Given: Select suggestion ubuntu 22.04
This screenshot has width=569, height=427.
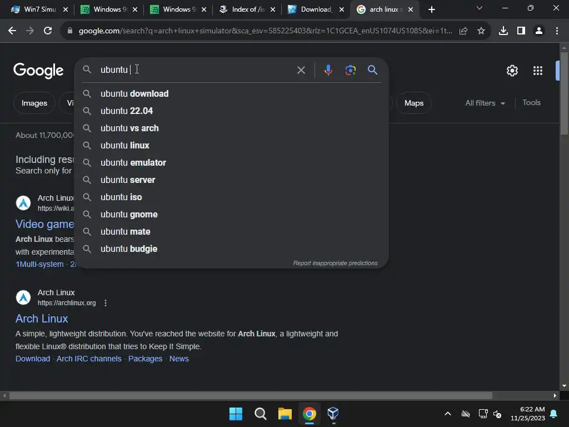Looking at the screenshot, I should 232,111.
